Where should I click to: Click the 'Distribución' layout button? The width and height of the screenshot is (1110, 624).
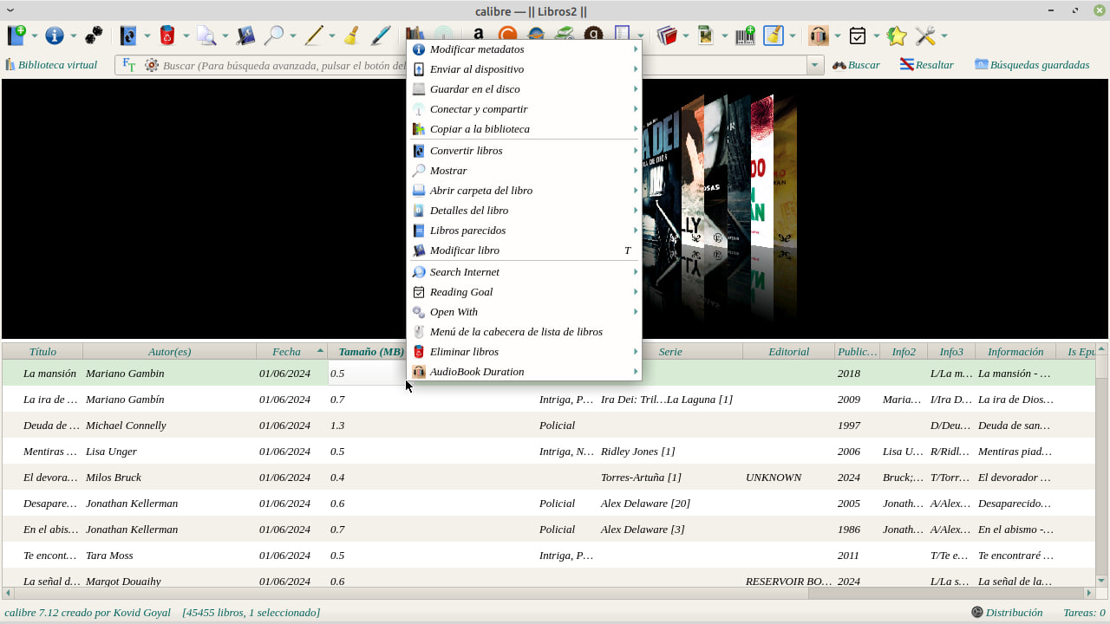1007,613
